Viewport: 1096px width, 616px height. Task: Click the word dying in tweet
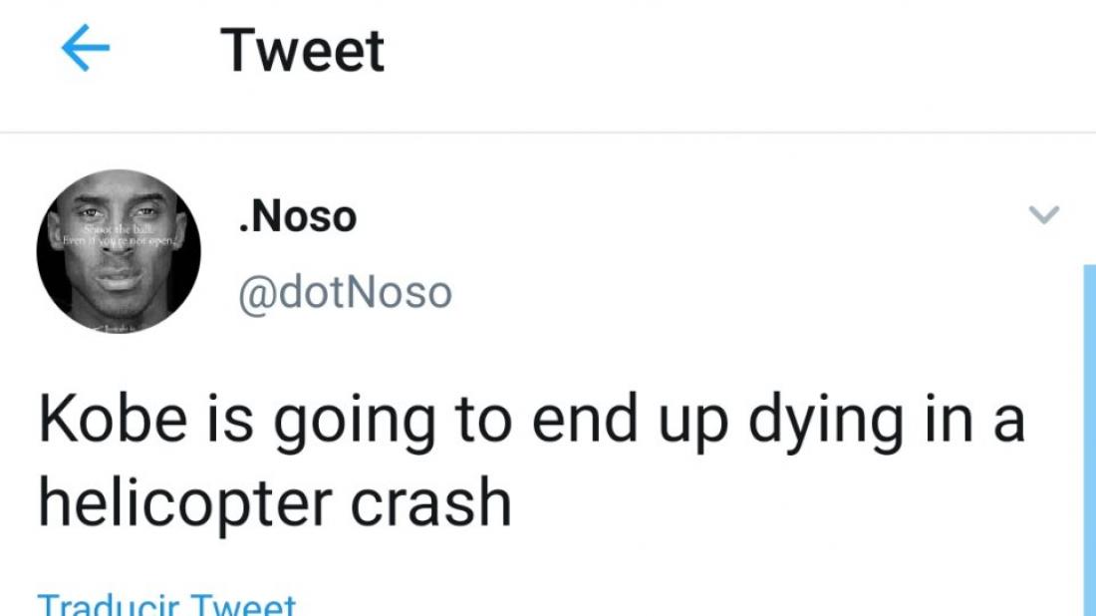(807, 422)
